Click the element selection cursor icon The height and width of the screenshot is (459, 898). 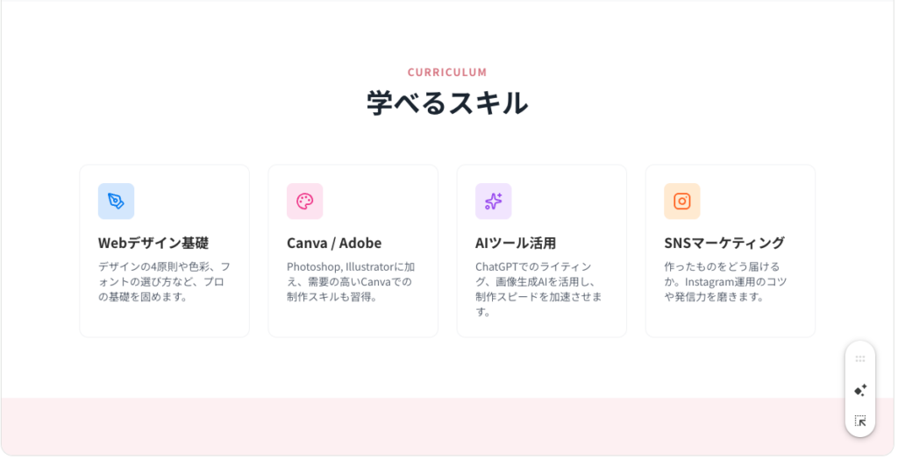pyautogui.click(x=860, y=421)
